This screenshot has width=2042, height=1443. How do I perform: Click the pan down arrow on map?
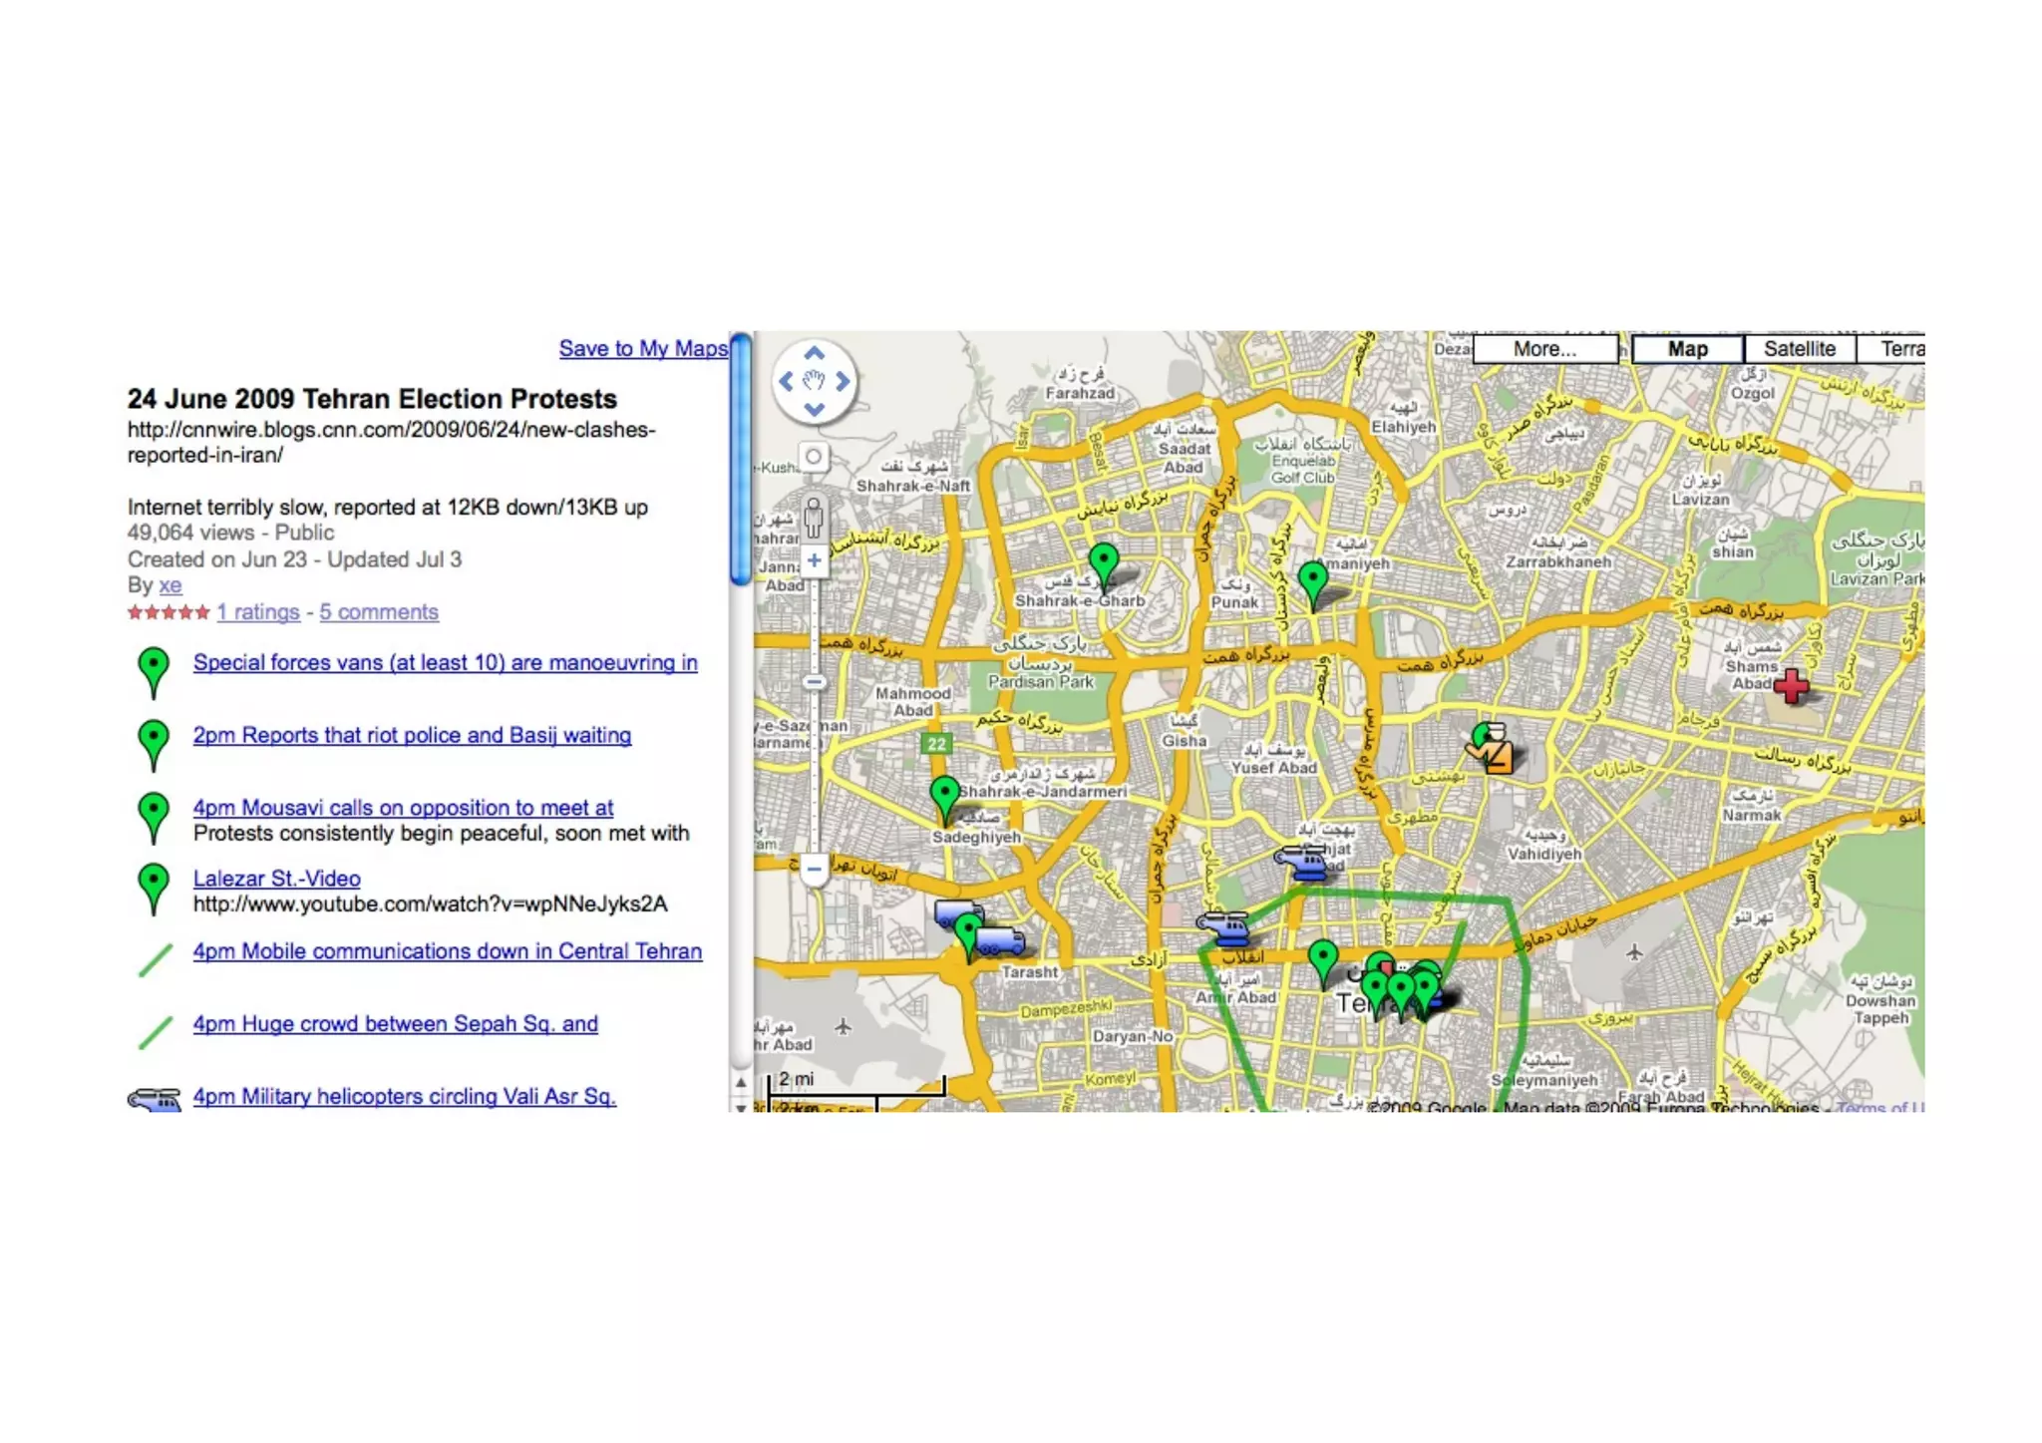tap(814, 409)
